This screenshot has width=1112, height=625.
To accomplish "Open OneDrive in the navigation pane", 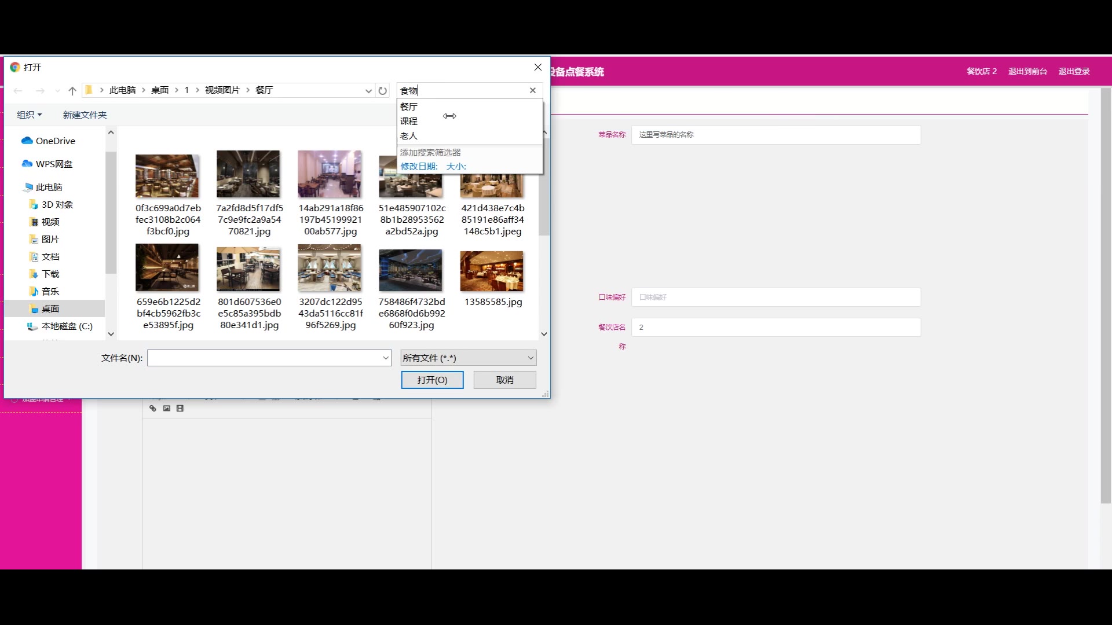I will coord(55,141).
